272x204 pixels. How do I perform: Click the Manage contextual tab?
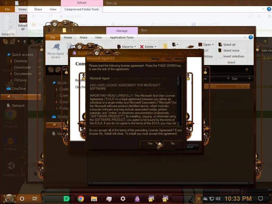coord(122,31)
